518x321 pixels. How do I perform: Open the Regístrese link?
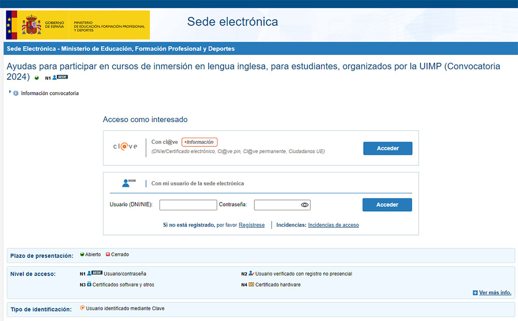pos(252,225)
